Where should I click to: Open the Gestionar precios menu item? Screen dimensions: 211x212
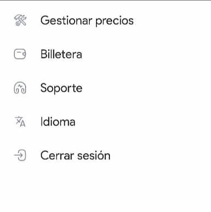point(105,20)
